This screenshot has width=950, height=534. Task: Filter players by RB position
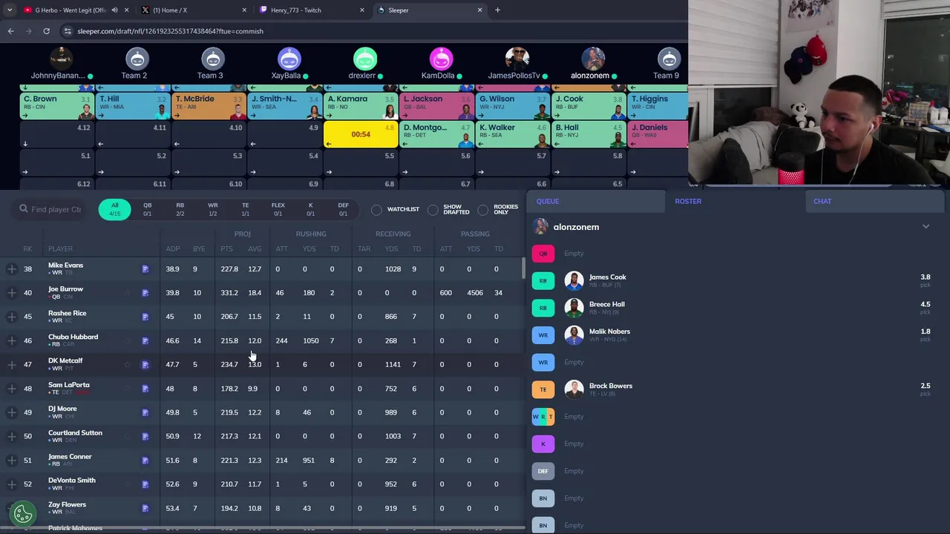[180, 209]
